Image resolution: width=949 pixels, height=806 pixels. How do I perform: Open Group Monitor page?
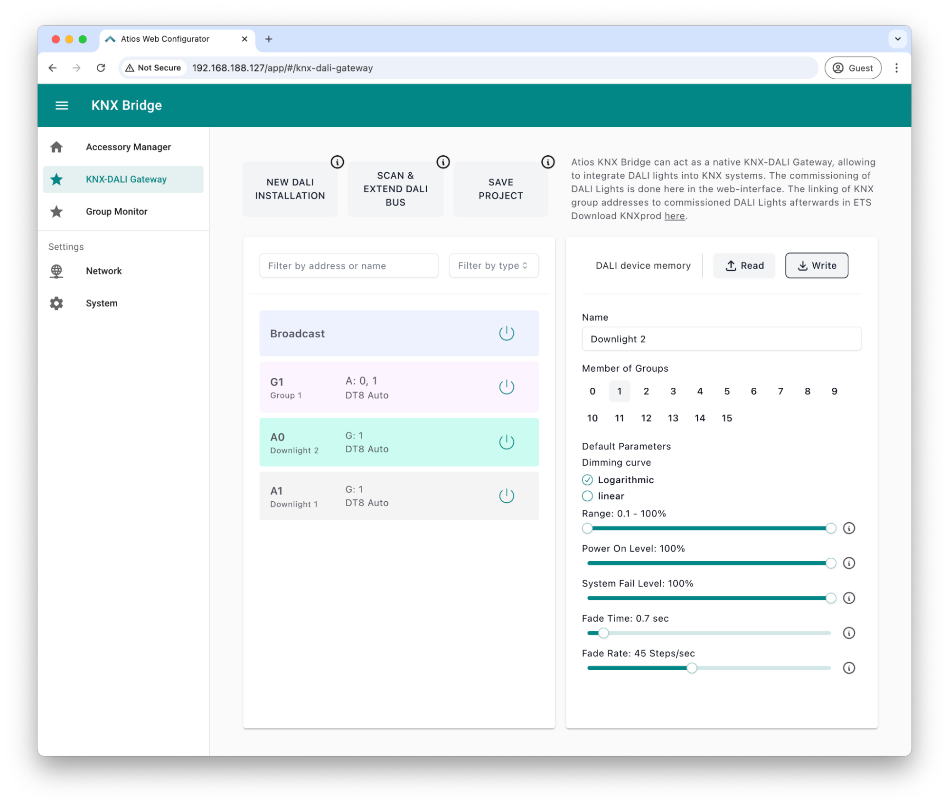123,212
